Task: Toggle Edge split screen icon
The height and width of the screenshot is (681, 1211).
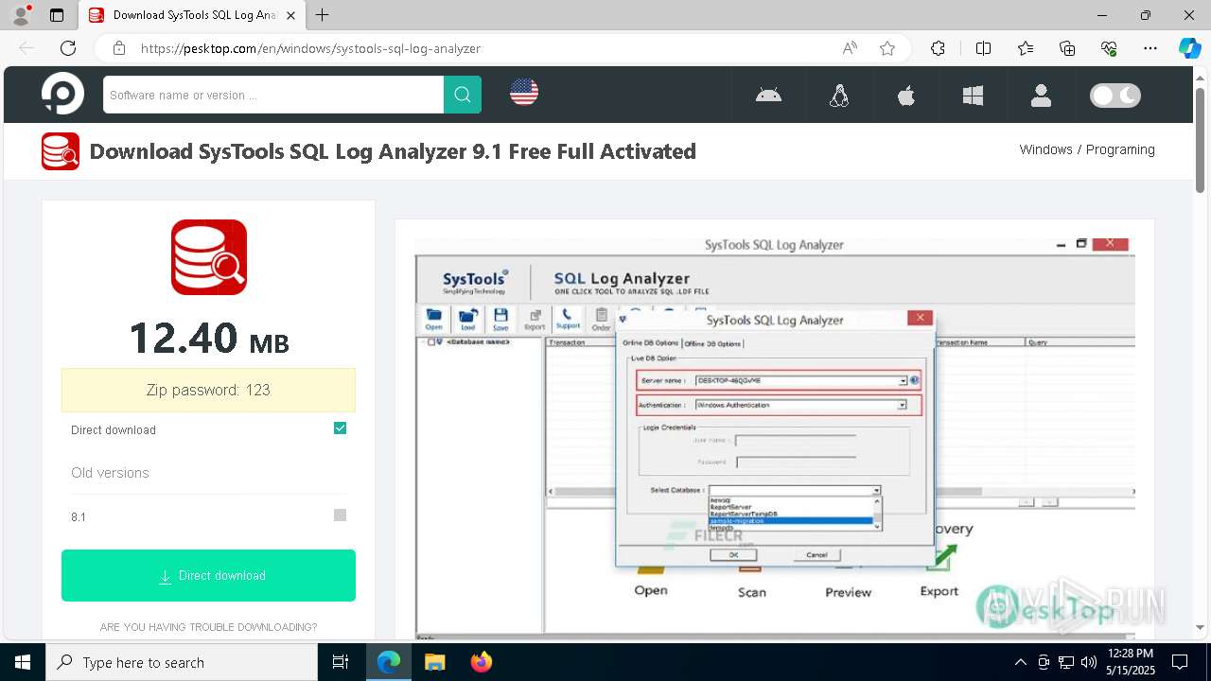Action: point(983,48)
